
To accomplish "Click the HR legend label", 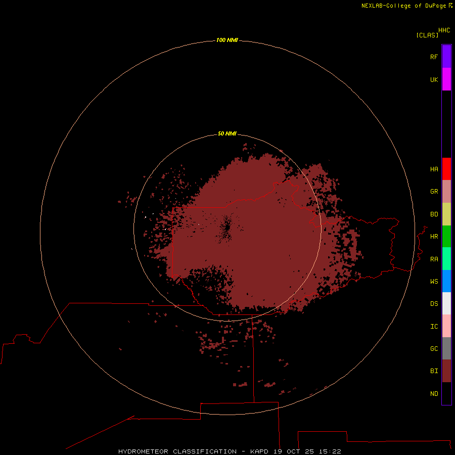I will 434,237.
